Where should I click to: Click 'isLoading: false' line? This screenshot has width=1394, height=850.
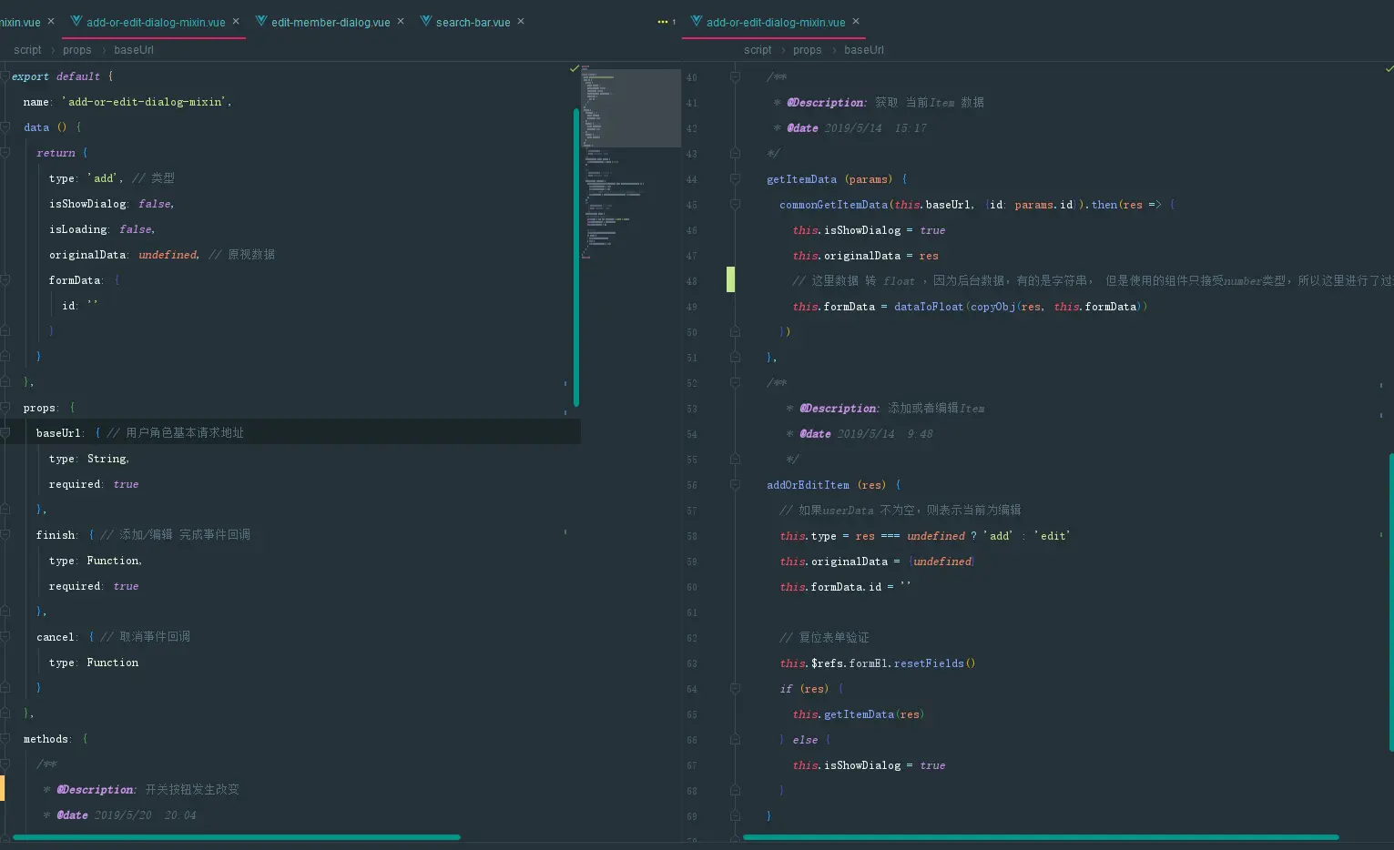102,229
